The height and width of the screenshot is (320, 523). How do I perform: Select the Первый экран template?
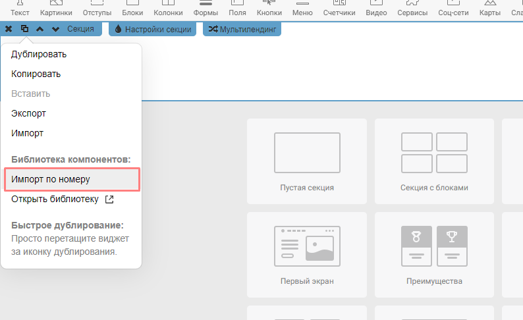(x=306, y=255)
